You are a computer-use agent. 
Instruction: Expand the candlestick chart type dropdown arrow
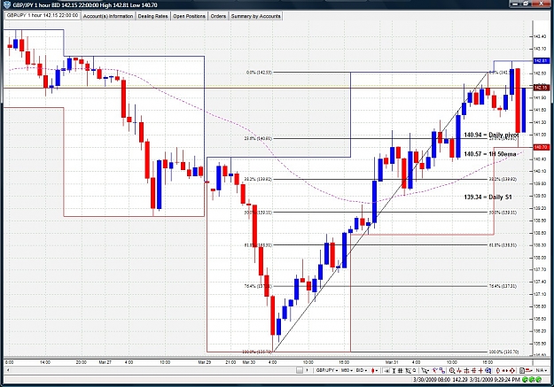pyautogui.click(x=377, y=370)
